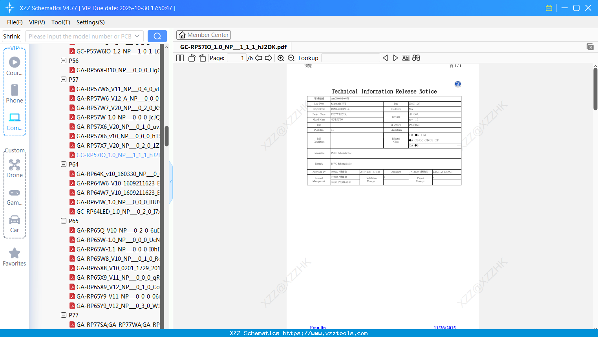Close all tabs icon at right

click(x=590, y=47)
